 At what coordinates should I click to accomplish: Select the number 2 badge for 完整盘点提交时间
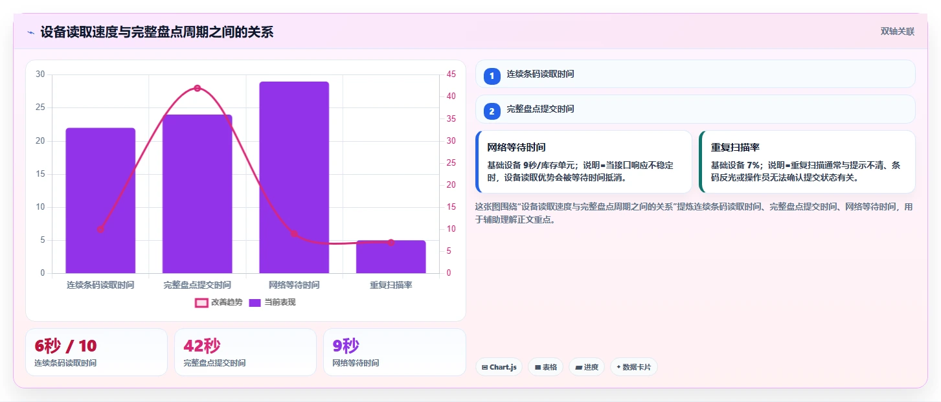(492, 111)
